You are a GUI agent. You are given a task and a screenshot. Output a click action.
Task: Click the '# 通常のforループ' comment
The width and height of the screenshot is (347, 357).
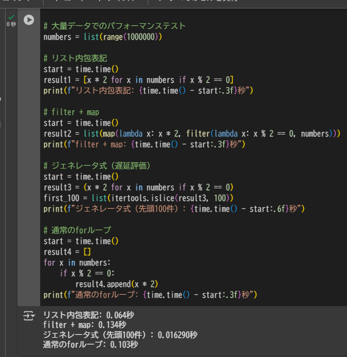[x=77, y=230]
